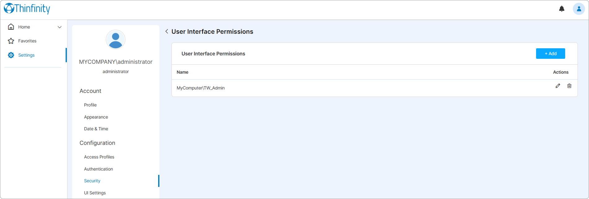Click the Settings gear icon
The image size is (589, 199).
tap(11, 55)
